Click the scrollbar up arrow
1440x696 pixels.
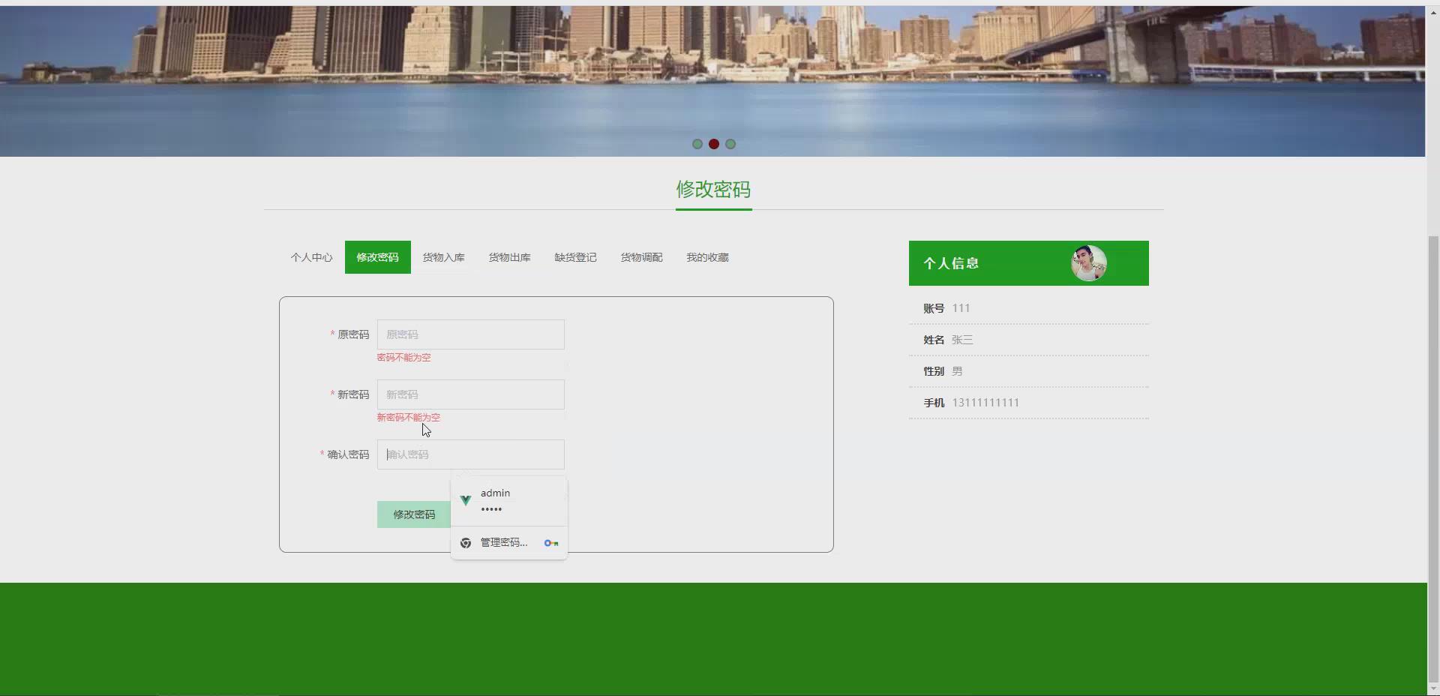[1431, 11]
